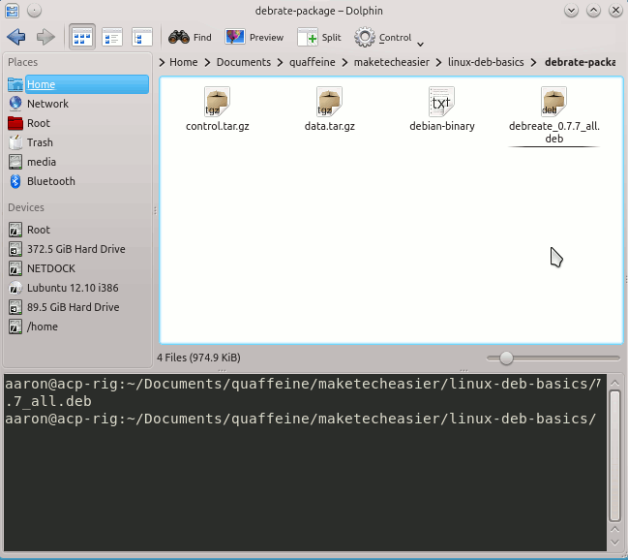Switch to Icons view mode
The width and height of the screenshot is (628, 560).
pyautogui.click(x=82, y=38)
